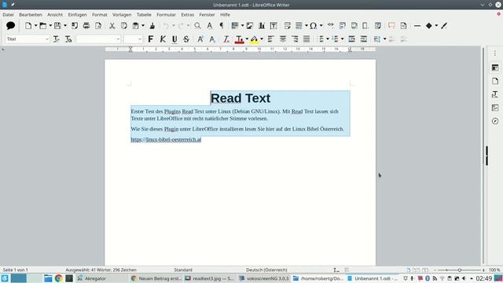Open the sidebar Gallery icon
The image size is (503, 283).
(495, 108)
